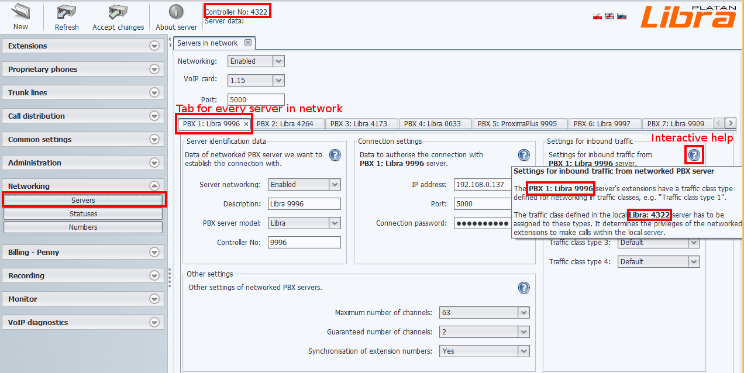The width and height of the screenshot is (744, 373).
Task: Open help for Connection settings
Action: [x=524, y=155]
